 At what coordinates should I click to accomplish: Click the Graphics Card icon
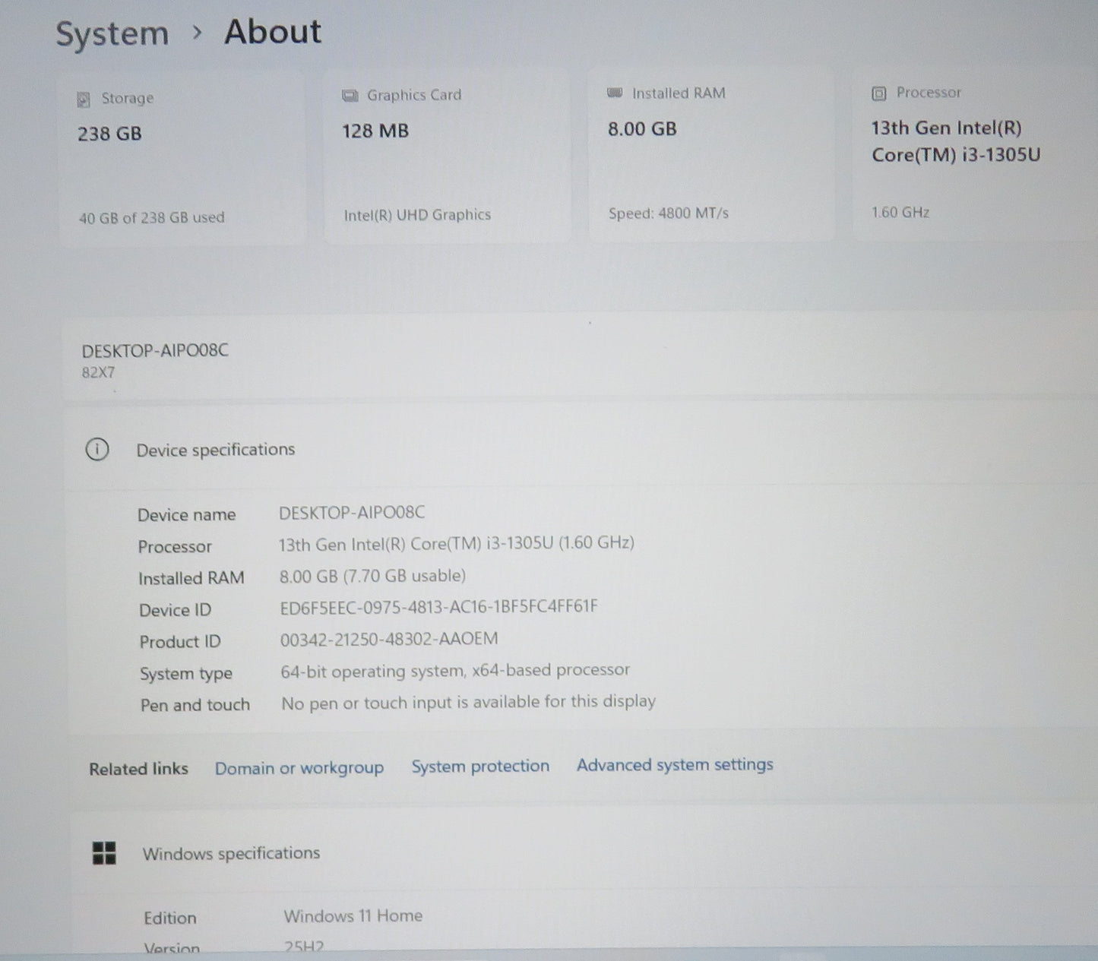350,96
